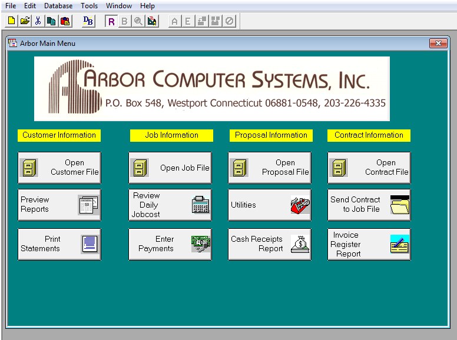
Task: Click the Arbor Computer Systems logo banner
Action: [x=212, y=88]
